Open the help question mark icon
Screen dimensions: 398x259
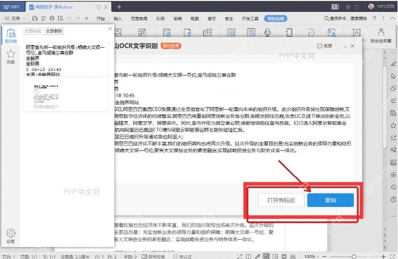(x=374, y=18)
